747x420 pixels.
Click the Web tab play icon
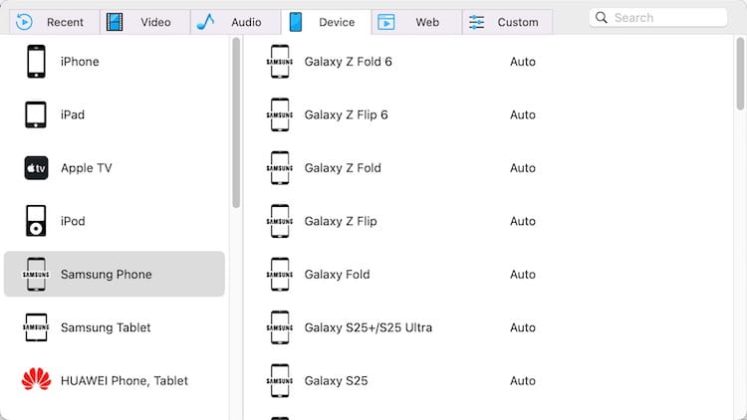tap(386, 22)
